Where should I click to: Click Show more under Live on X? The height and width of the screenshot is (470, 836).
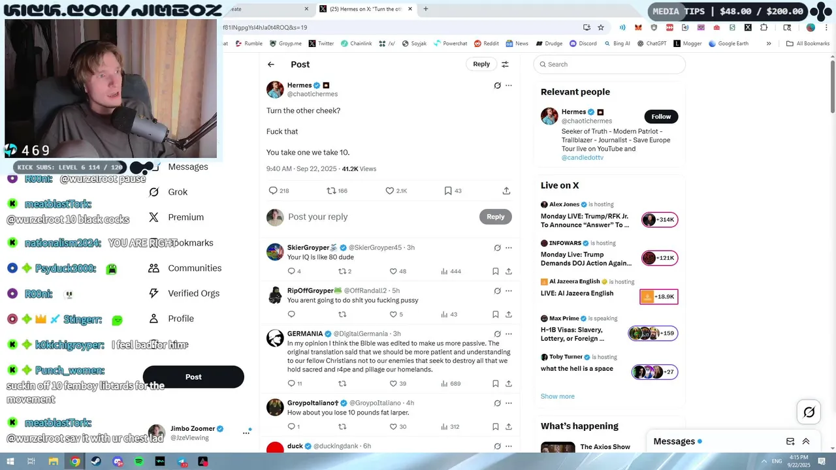[558, 396]
